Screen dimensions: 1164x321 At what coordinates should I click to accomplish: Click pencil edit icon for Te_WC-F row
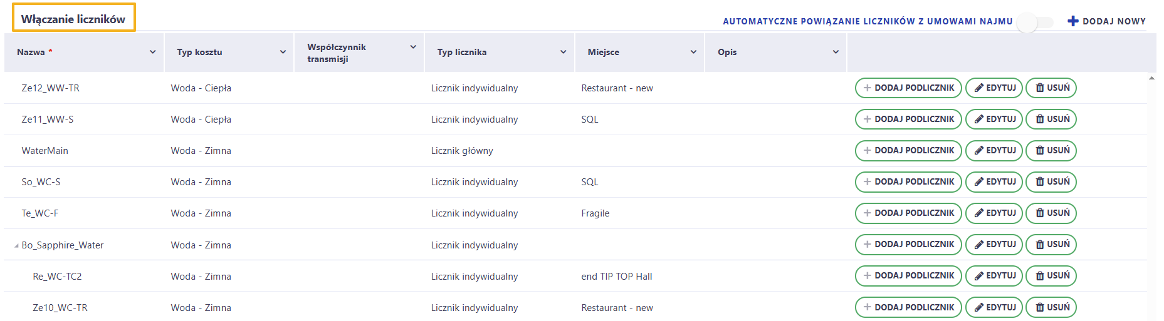pos(979,213)
